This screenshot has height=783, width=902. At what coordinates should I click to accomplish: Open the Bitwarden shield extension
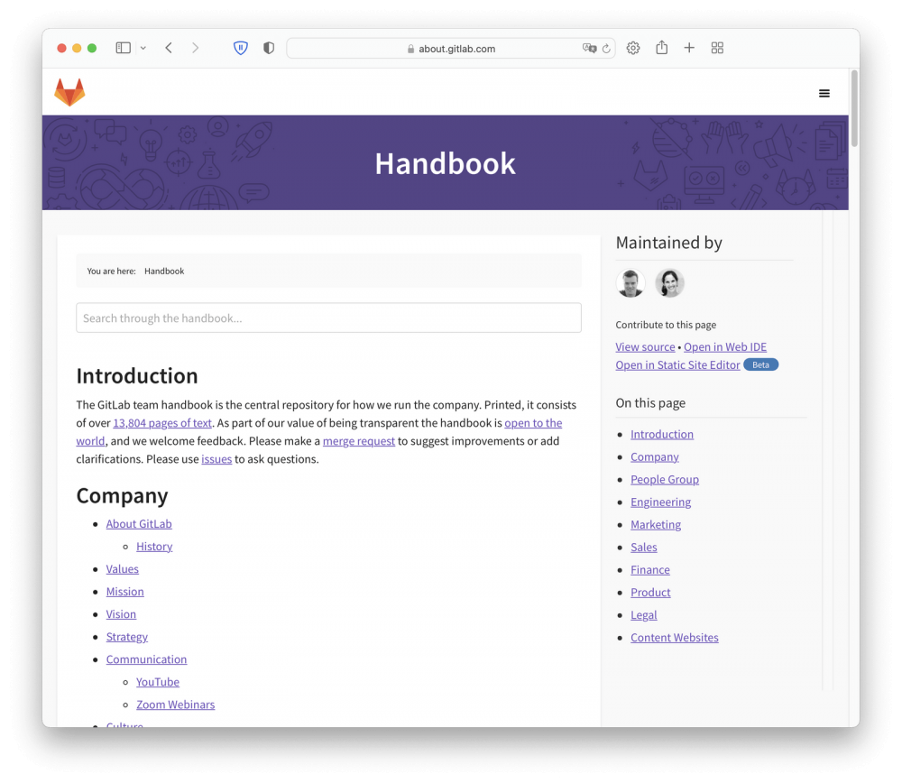241,48
